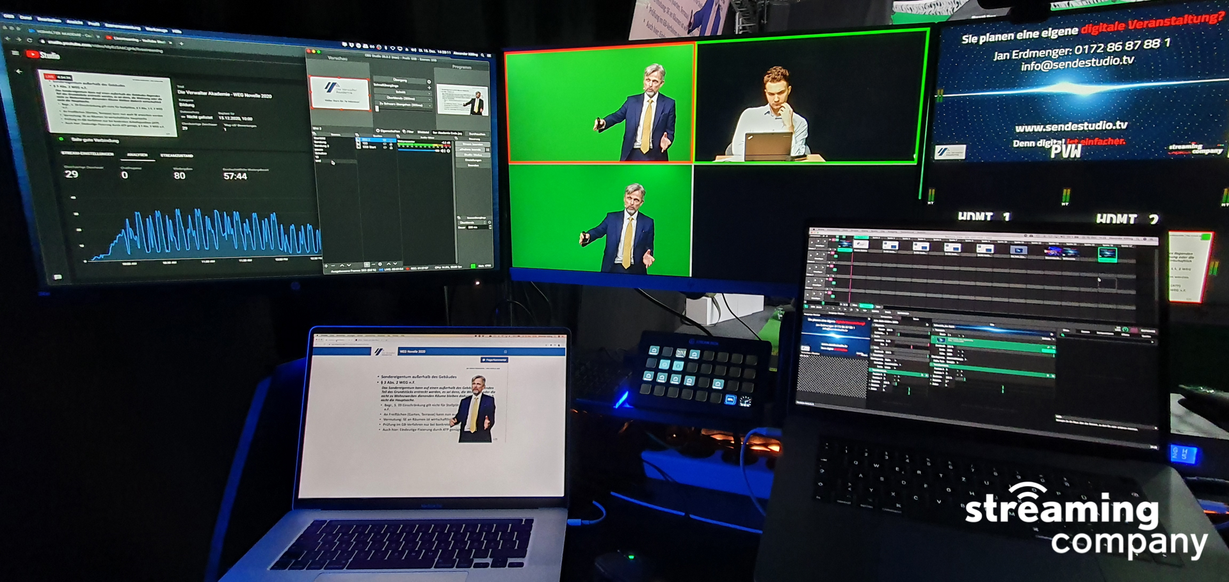Open the Werkzeuge menu in OBS
Image resolution: width=1229 pixels, height=582 pixels.
coord(157,29)
